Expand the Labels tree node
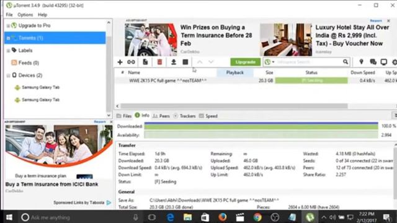Viewport: 397px width, 223px height. pos(8,51)
